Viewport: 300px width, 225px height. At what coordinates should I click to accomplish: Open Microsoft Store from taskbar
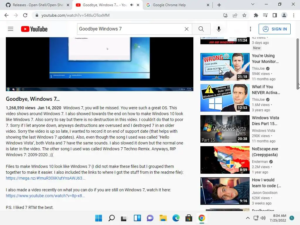[189, 218]
